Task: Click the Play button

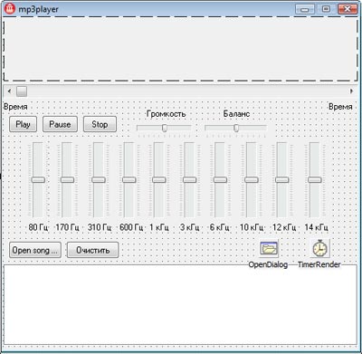Action: pos(23,124)
